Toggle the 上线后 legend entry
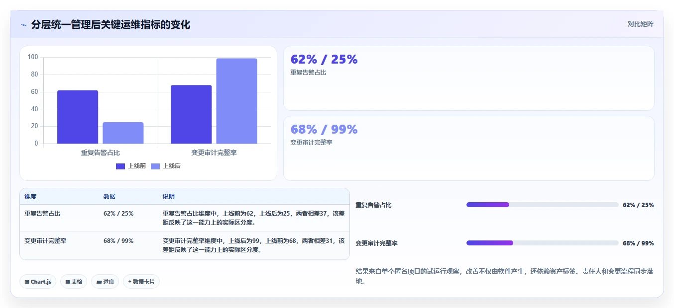 click(x=166, y=166)
